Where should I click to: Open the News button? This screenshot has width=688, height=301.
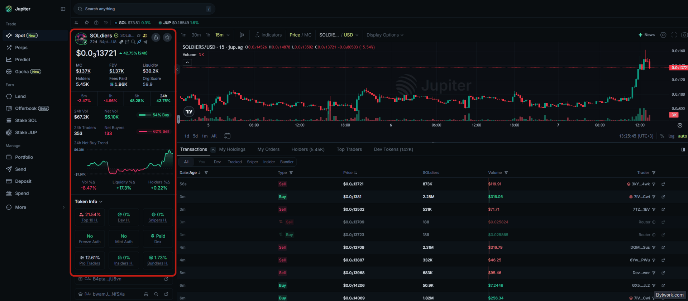click(x=646, y=35)
